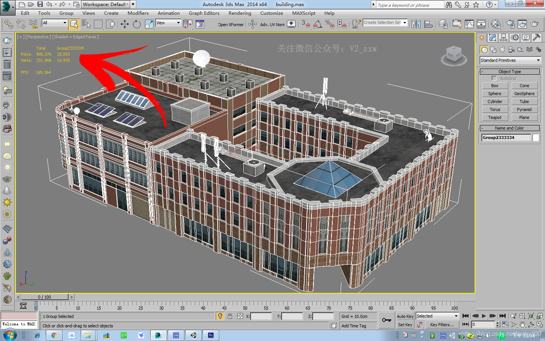The image size is (545, 341).
Task: Open the Standard Primitives dropdown
Action: click(x=510, y=60)
